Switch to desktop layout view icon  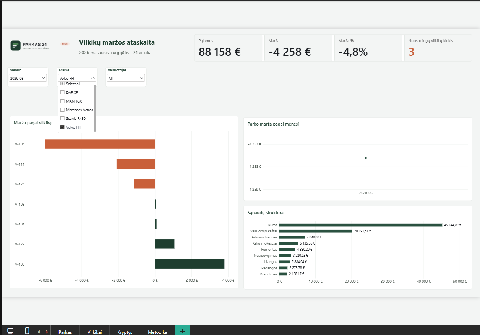(10, 331)
